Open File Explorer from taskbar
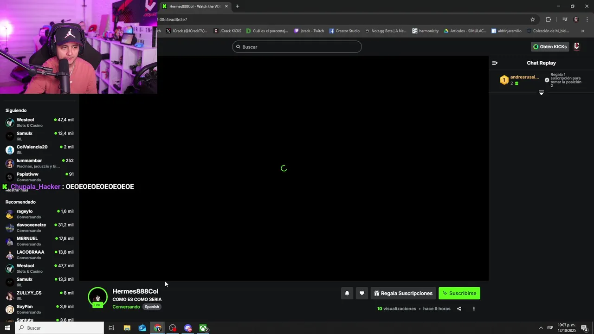 click(x=127, y=328)
